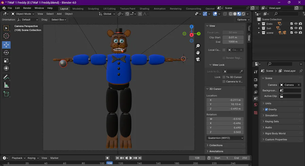Select the Rotate tool
Screen dimensions: 305x166
(6, 53)
